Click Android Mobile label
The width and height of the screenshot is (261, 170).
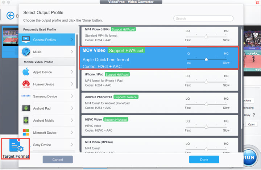pos(43,120)
